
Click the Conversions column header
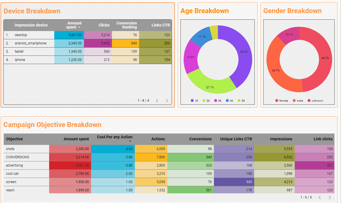coord(200,139)
